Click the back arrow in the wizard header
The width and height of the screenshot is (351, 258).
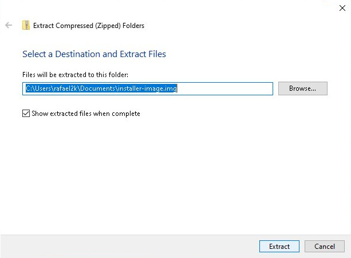click(x=9, y=25)
